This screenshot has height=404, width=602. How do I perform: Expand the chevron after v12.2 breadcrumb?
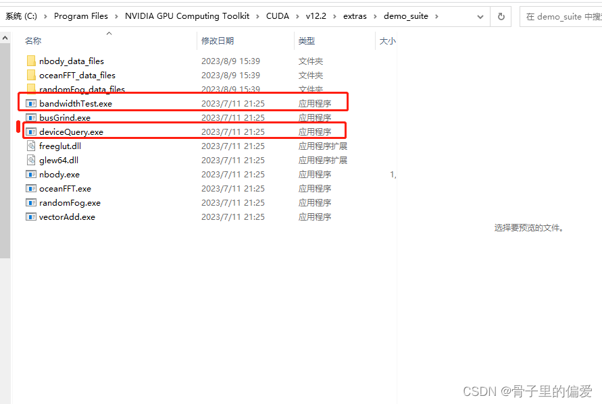click(x=335, y=16)
